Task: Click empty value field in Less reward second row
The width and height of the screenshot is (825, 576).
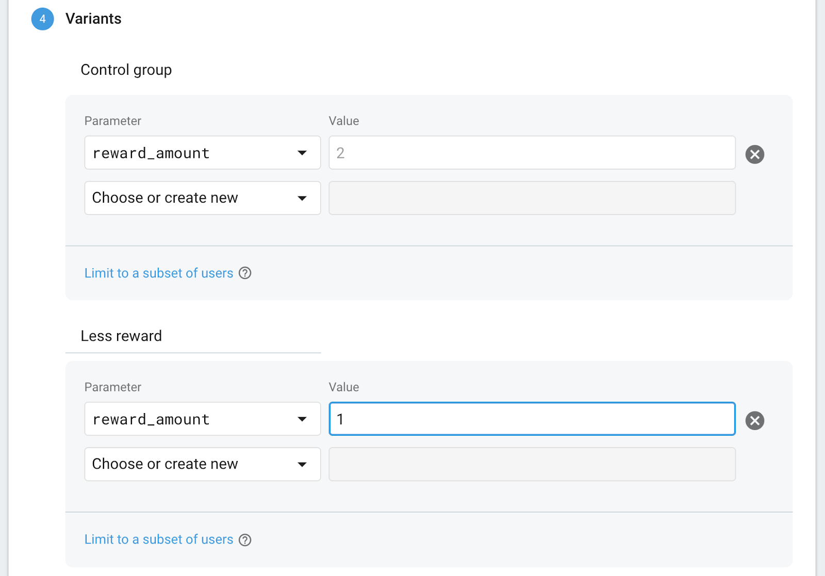Action: point(532,464)
